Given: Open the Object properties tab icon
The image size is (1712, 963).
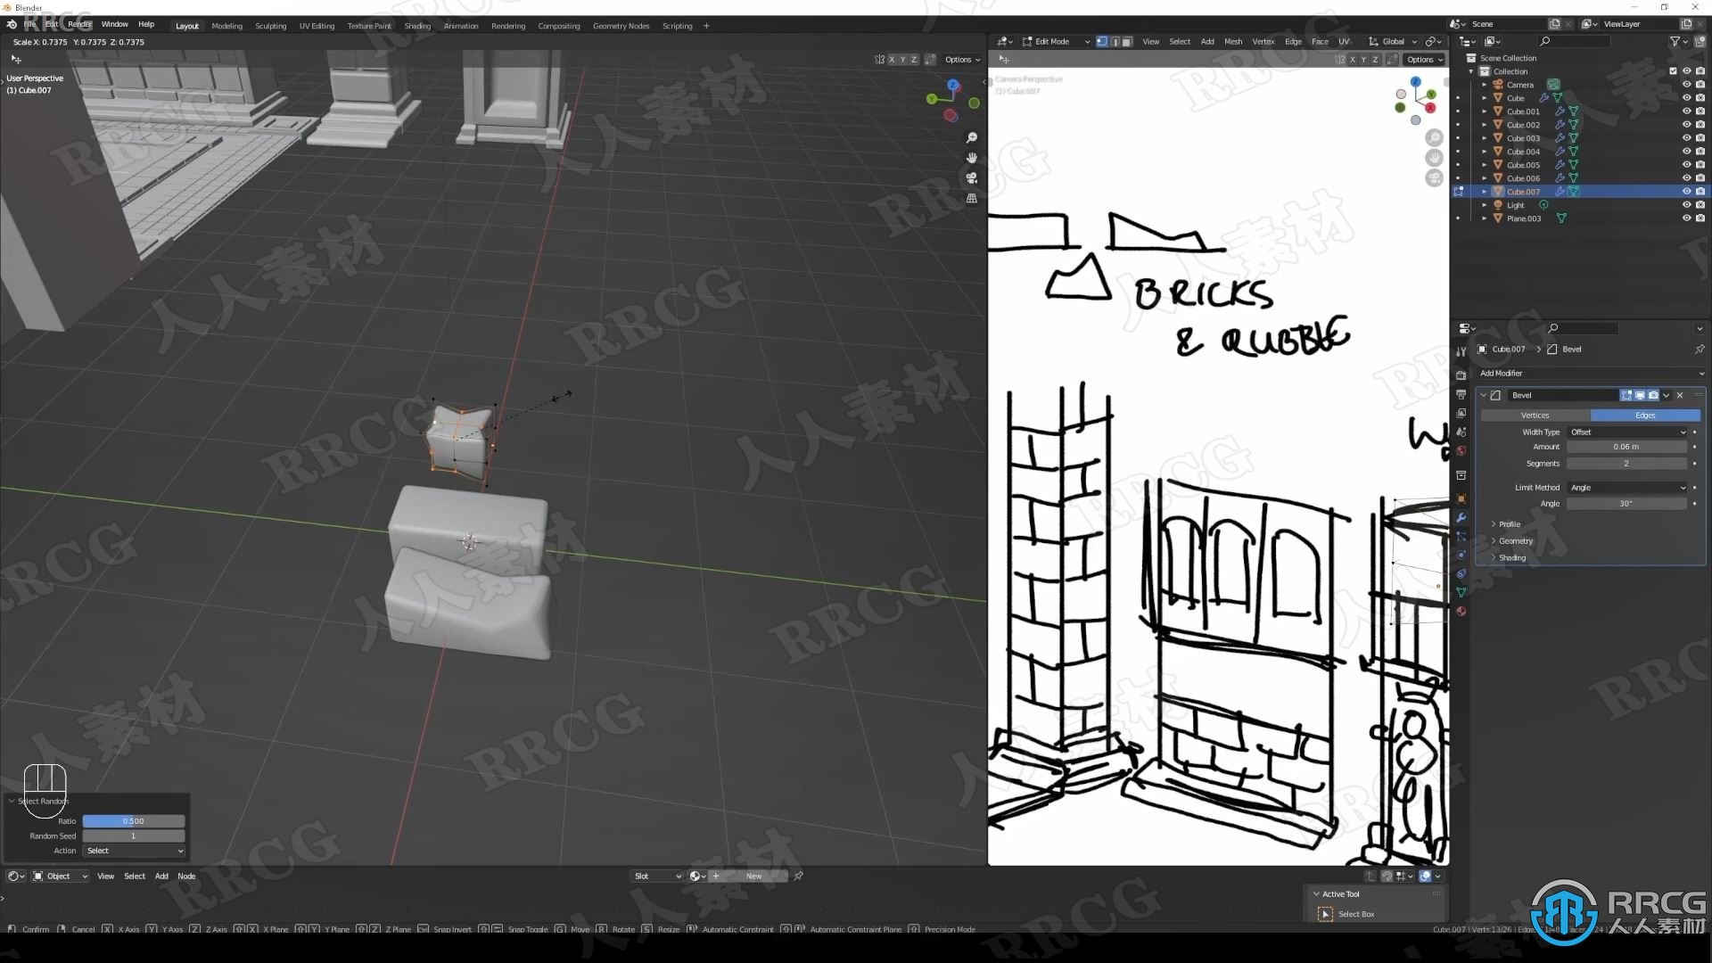Looking at the screenshot, I should [x=1461, y=498].
